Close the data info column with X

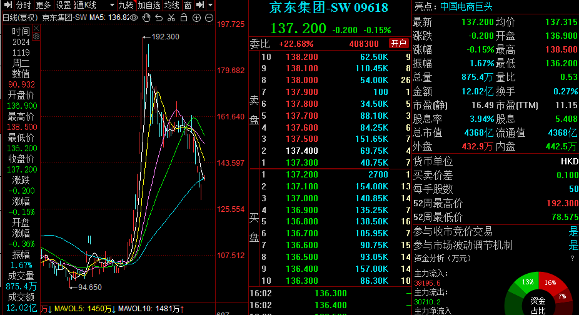point(36,28)
